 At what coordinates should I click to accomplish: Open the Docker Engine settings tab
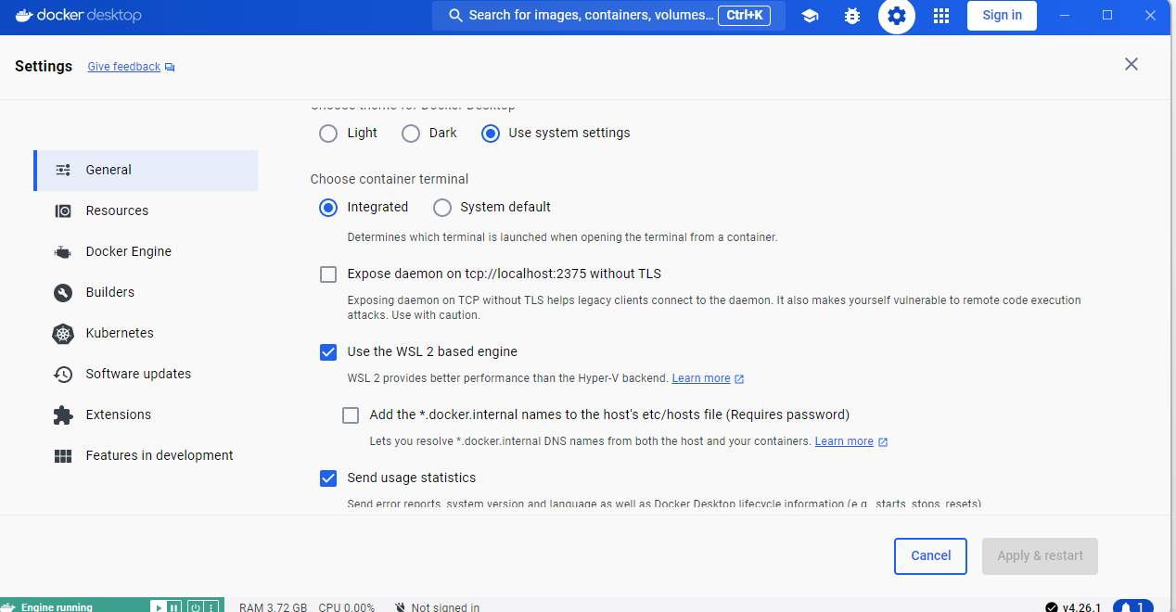point(146,251)
